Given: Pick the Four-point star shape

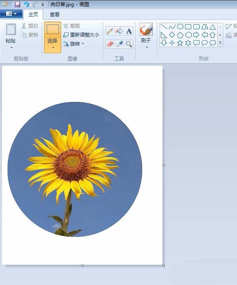Looking at the screenshot, I should click(172, 43).
